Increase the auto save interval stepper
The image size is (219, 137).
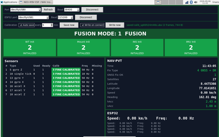pyautogui.click(x=52, y=24)
